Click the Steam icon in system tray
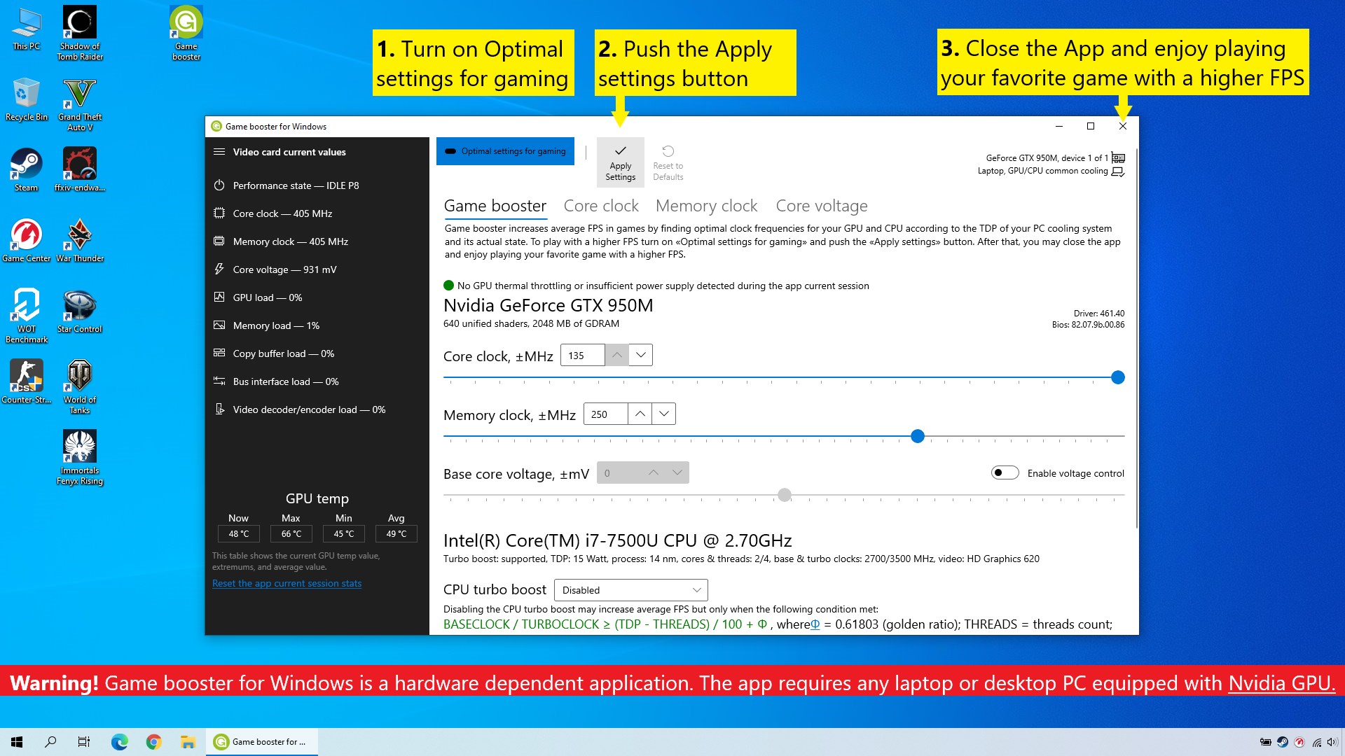This screenshot has width=1345, height=756. pos(1283,742)
